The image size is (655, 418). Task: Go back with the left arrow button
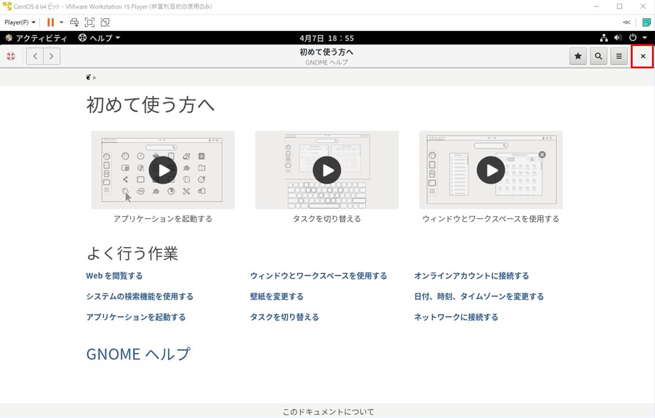[35, 56]
